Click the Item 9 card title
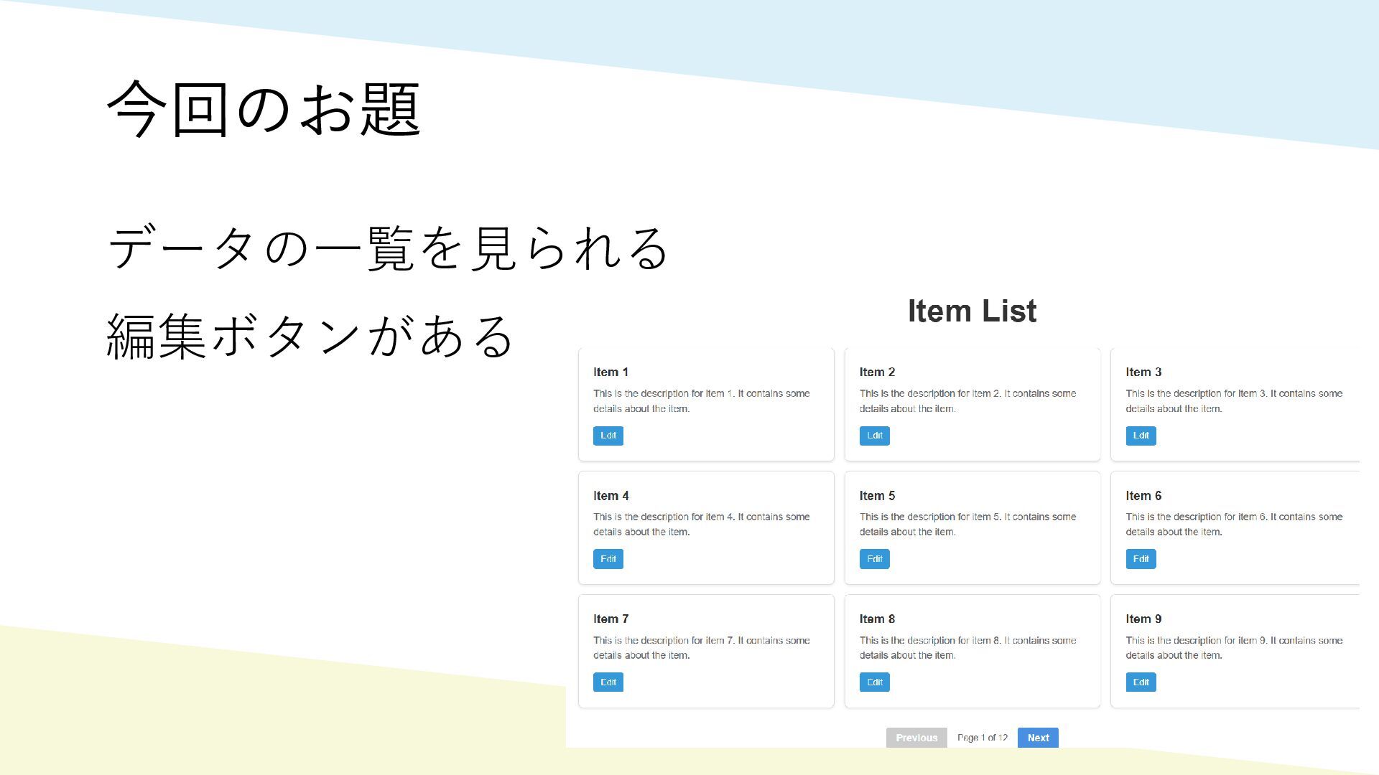 tap(1143, 619)
